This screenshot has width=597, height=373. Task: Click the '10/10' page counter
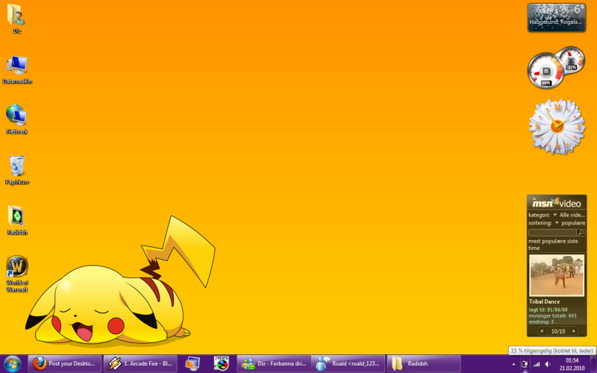[557, 331]
